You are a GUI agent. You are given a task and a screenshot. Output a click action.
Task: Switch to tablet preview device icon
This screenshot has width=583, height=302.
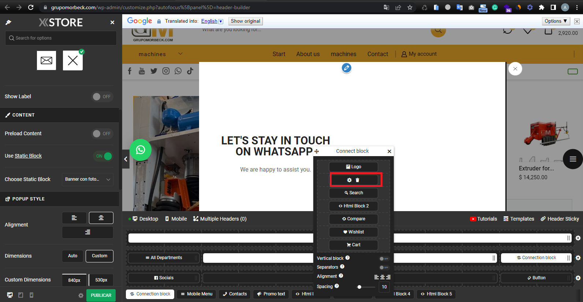[21, 295]
